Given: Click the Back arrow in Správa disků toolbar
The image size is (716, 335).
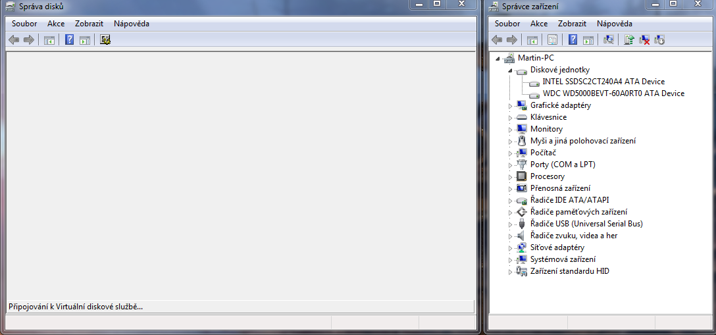Looking at the screenshot, I should tap(14, 39).
